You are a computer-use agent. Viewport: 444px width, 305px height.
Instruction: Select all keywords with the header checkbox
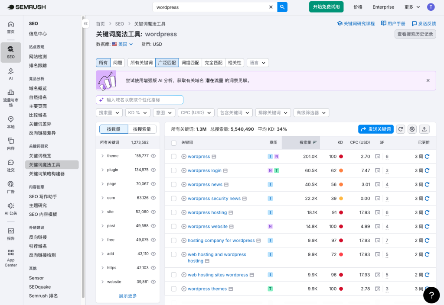(173, 143)
